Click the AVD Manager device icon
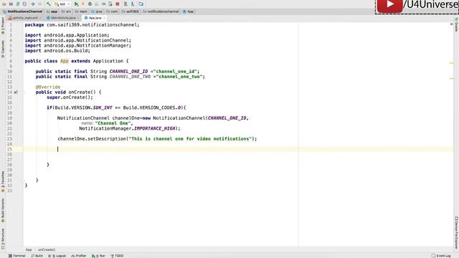Image resolution: width=459 pixels, height=258 pixels. click(x=126, y=4)
